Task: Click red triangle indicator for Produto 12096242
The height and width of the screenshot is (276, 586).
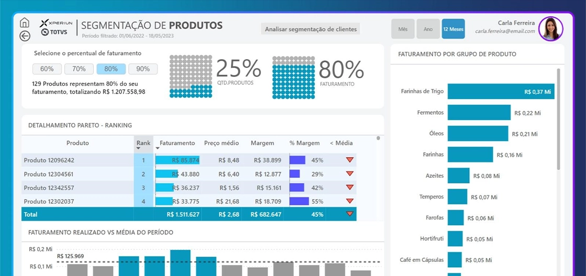Action: coord(350,160)
